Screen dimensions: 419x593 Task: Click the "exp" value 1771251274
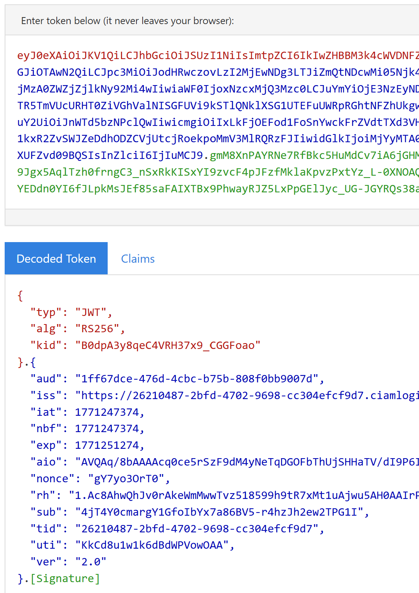[x=107, y=445]
